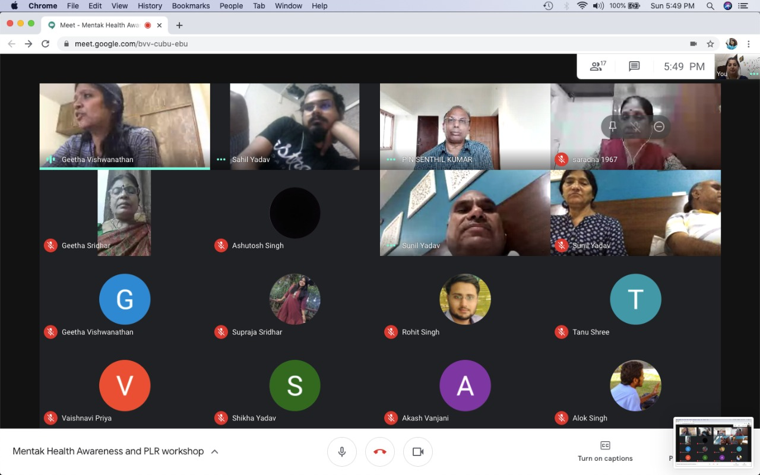The height and width of the screenshot is (475, 760).
Task: Open the meeting chat panel
Action: pos(634,66)
